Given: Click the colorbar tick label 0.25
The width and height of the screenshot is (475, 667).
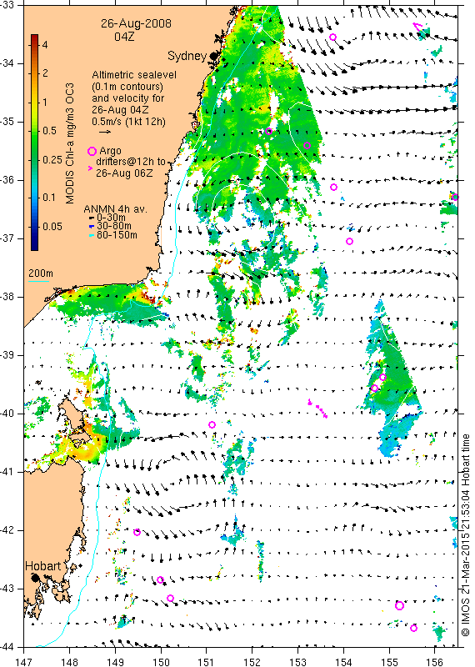Looking at the screenshot, I should pos(52,159).
